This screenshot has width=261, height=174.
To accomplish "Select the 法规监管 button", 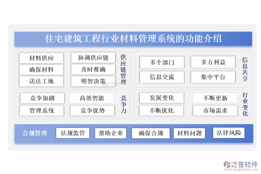I will [73, 133].
